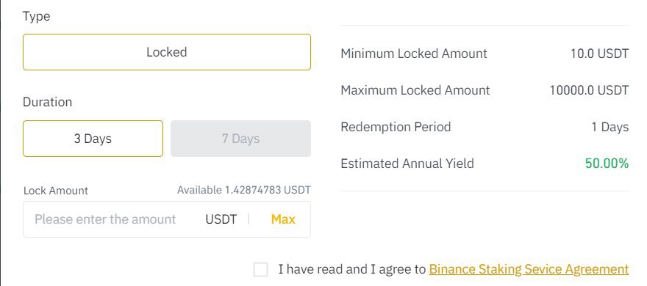647x286 pixels.
Task: Click the Maximum Locked Amount label
Action: coord(415,90)
